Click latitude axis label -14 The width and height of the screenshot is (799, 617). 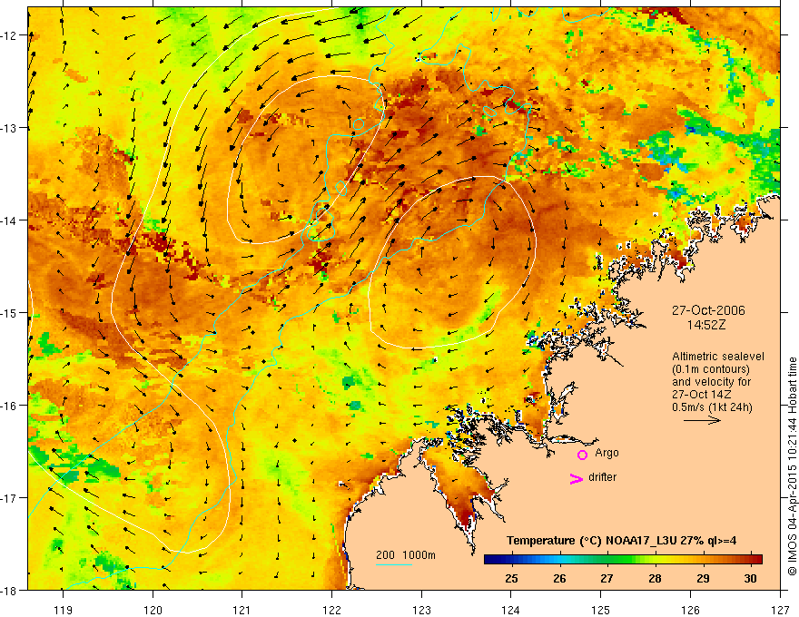tap(9, 220)
